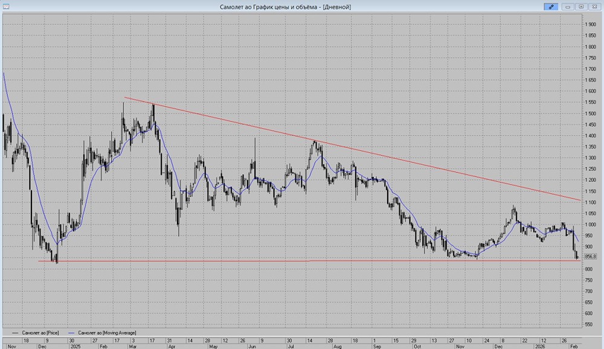Viewport: 604px width, 349px height.
Task: Click the chain link icon in title bar
Action: (x=550, y=7)
